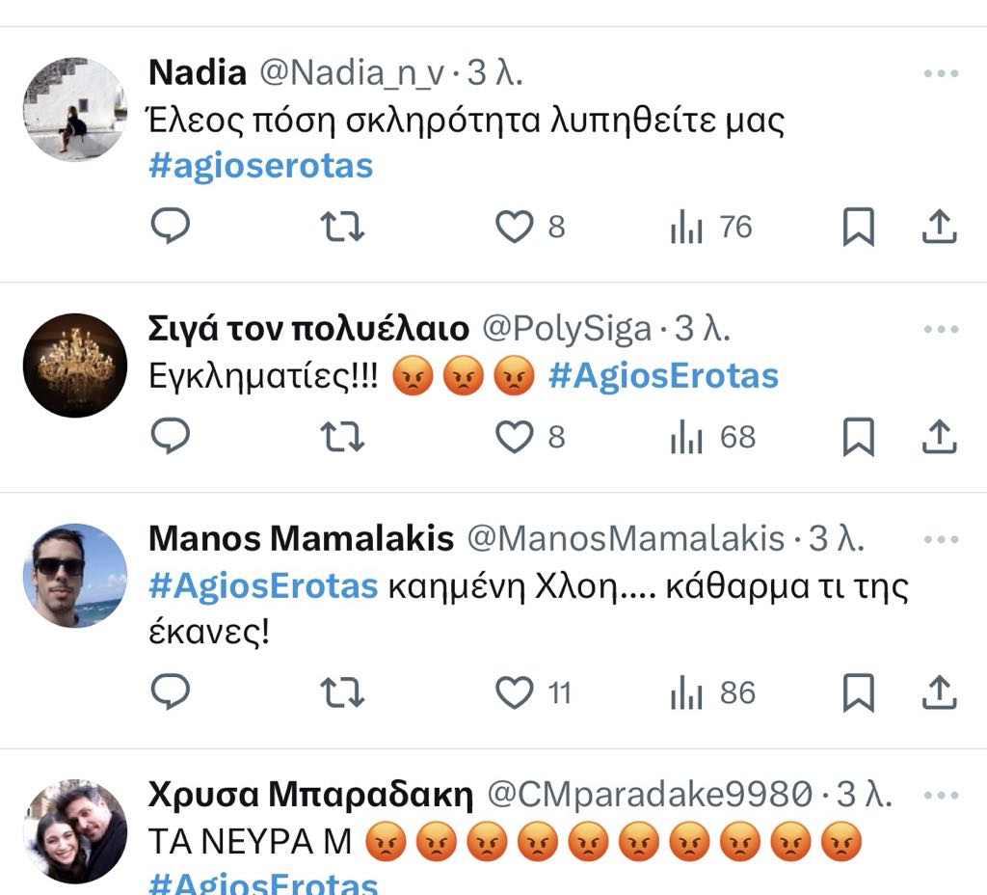This screenshot has height=895, width=987.
Task: Reply to the PolySiga tweet
Action: tap(171, 437)
